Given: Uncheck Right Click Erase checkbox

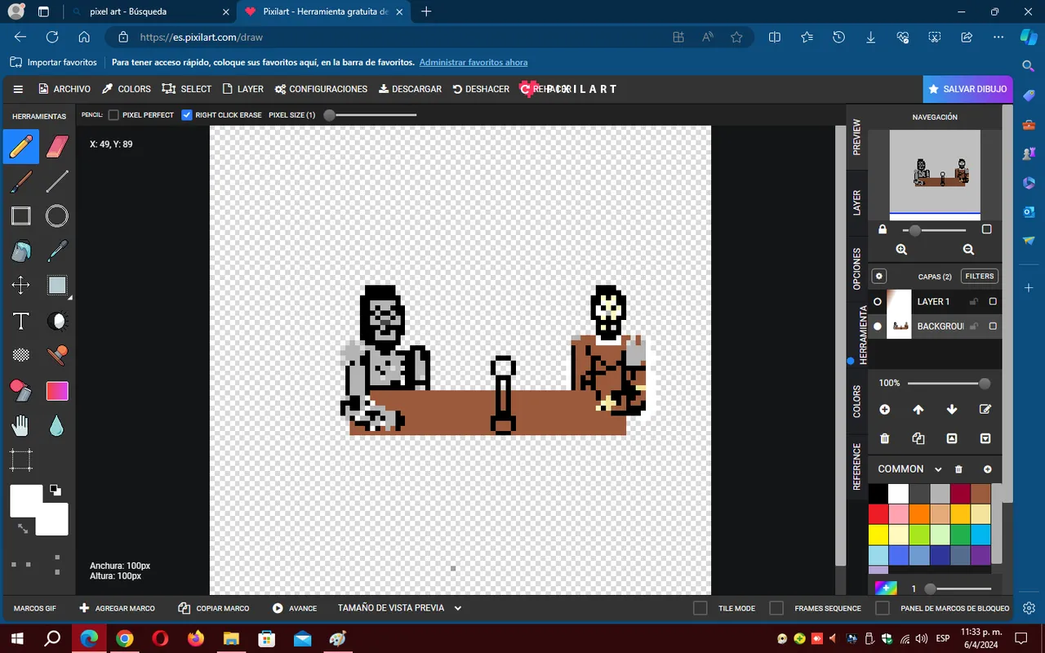Looking at the screenshot, I should (187, 115).
